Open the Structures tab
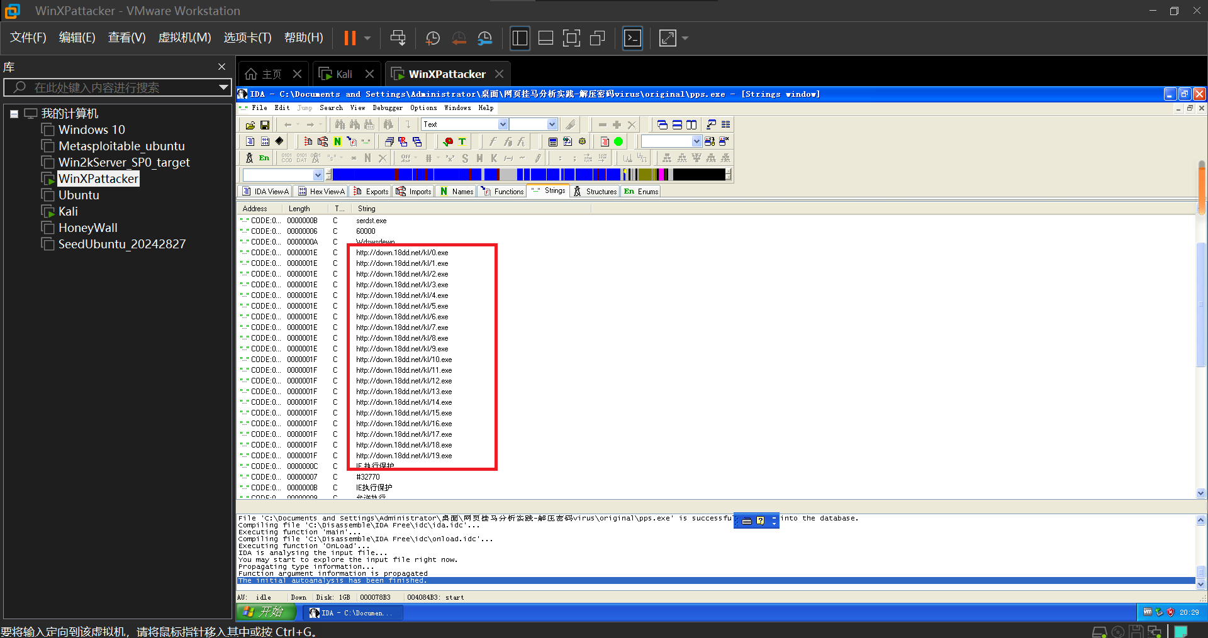 [595, 192]
